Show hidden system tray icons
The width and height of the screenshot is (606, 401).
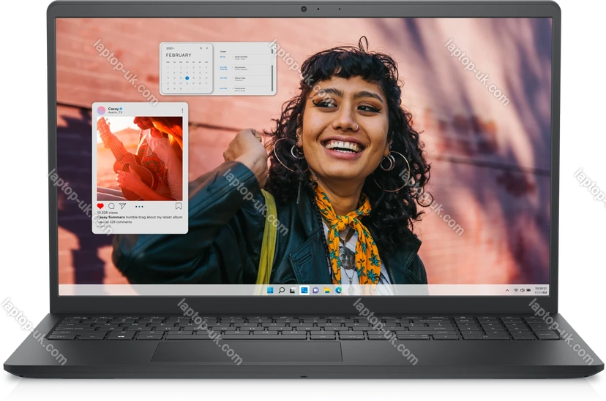pyautogui.click(x=508, y=290)
